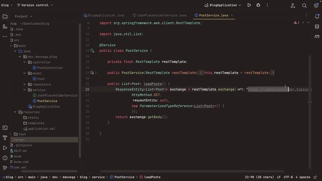Screen dimensions: 322x181
Task: Select pom.xml in project tree
Action: (x=18, y=167)
